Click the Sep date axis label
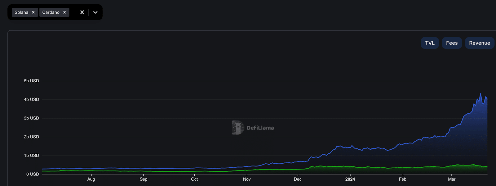This screenshot has width=496, height=186. pyautogui.click(x=144, y=179)
